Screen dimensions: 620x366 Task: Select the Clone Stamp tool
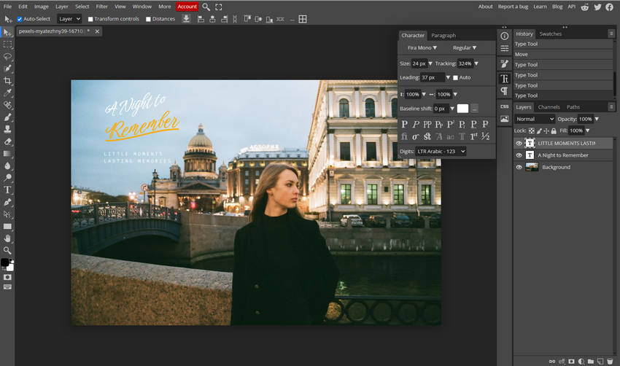[x=7, y=129]
